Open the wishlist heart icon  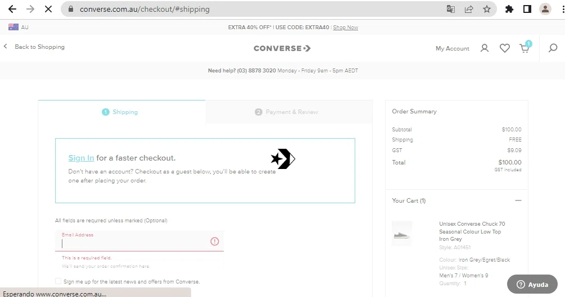tap(504, 48)
